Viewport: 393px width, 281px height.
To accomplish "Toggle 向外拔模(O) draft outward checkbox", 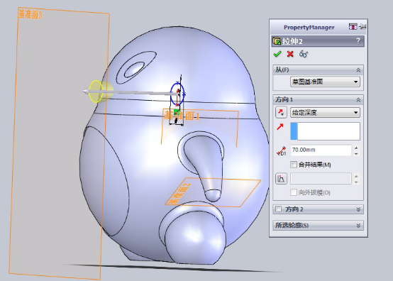I will (293, 192).
